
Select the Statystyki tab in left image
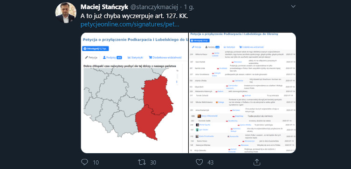click(x=135, y=57)
